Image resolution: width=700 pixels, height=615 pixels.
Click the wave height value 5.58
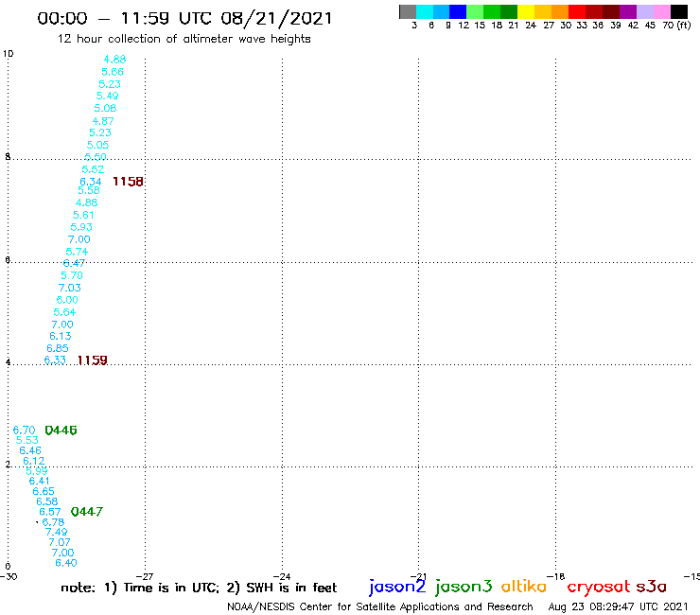tap(89, 190)
